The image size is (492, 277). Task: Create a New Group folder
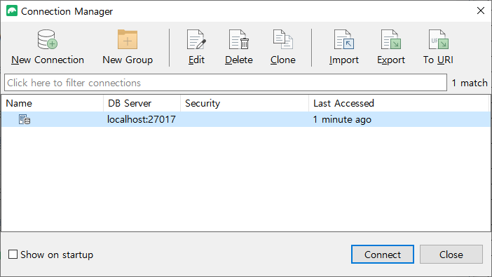tap(128, 47)
